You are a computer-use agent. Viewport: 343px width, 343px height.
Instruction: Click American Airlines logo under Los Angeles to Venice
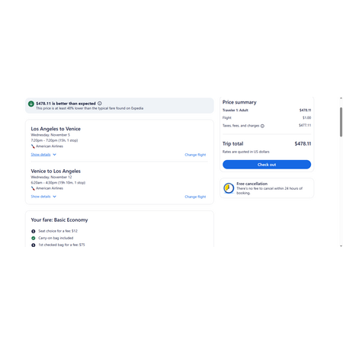[33, 146]
